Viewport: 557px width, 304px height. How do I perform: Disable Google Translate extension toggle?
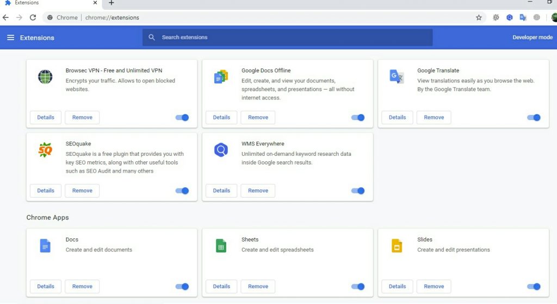[x=534, y=117]
